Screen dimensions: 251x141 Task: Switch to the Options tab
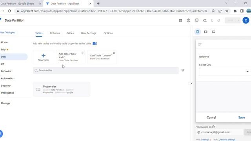click(108, 33)
